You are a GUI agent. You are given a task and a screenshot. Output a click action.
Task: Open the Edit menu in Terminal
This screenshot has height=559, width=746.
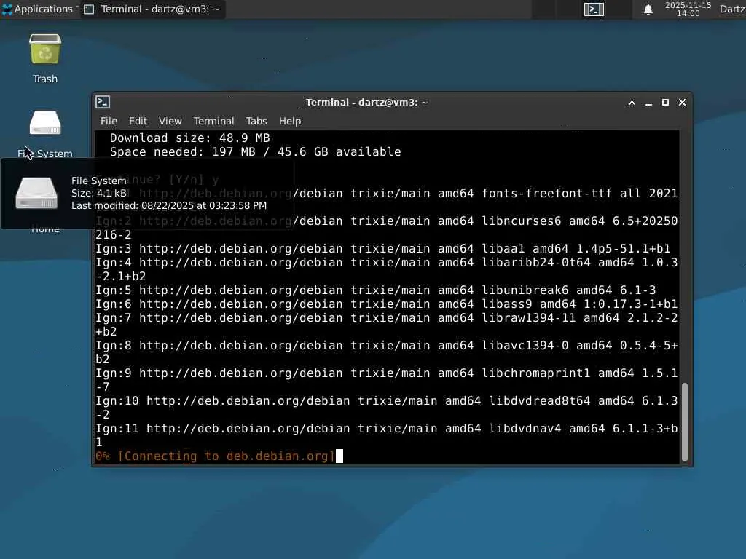tap(138, 122)
